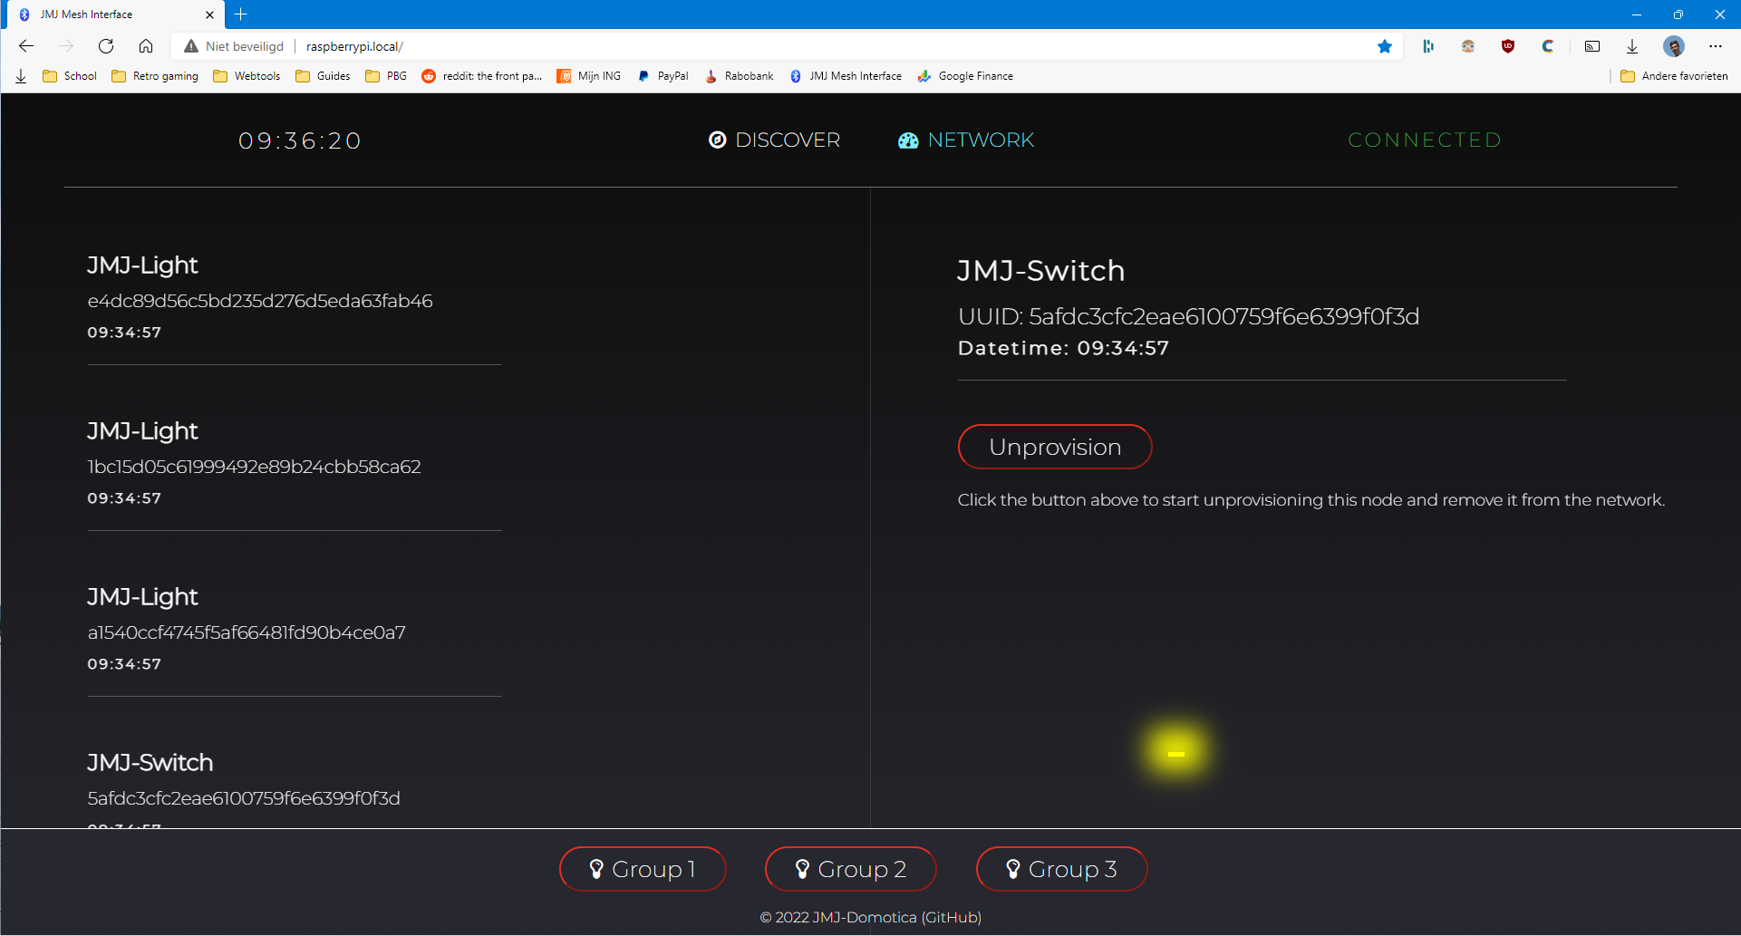
Task: Open the Downloads icon in the toolbar
Action: tap(1631, 45)
